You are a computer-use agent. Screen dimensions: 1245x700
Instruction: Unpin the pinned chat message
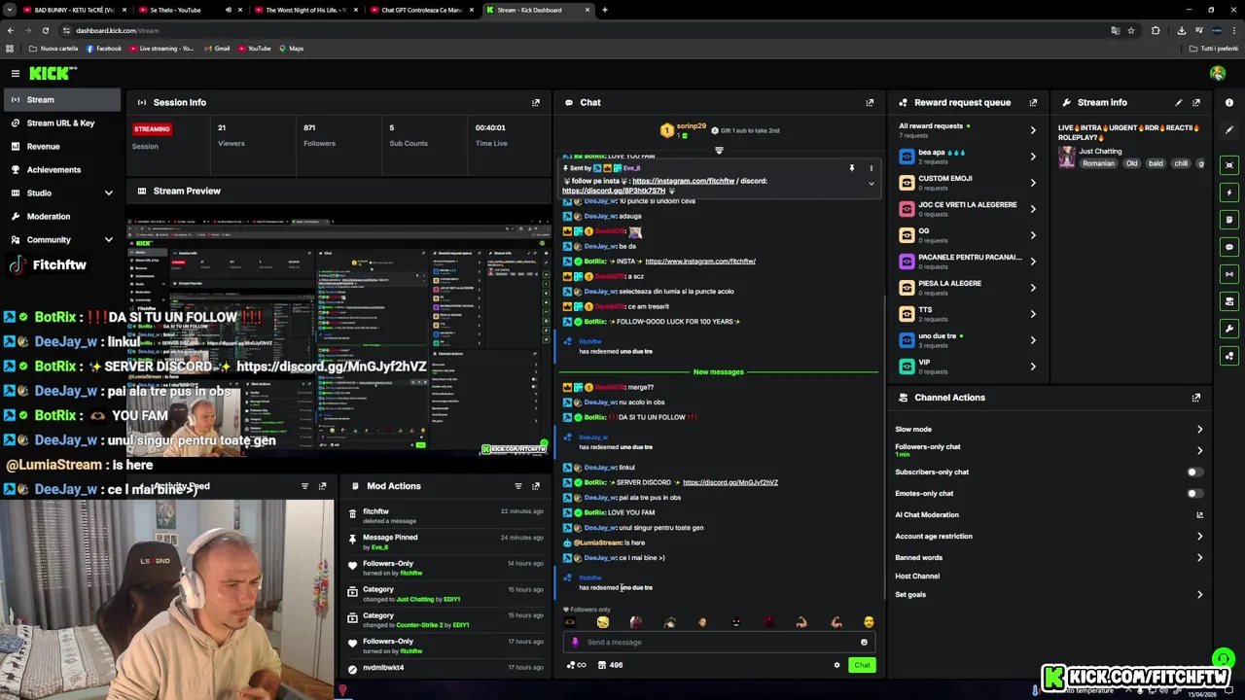(x=851, y=168)
